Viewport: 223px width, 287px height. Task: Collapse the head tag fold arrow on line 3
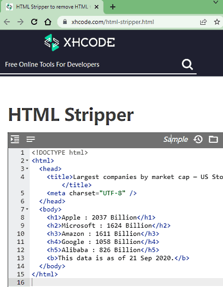[x=27, y=169]
